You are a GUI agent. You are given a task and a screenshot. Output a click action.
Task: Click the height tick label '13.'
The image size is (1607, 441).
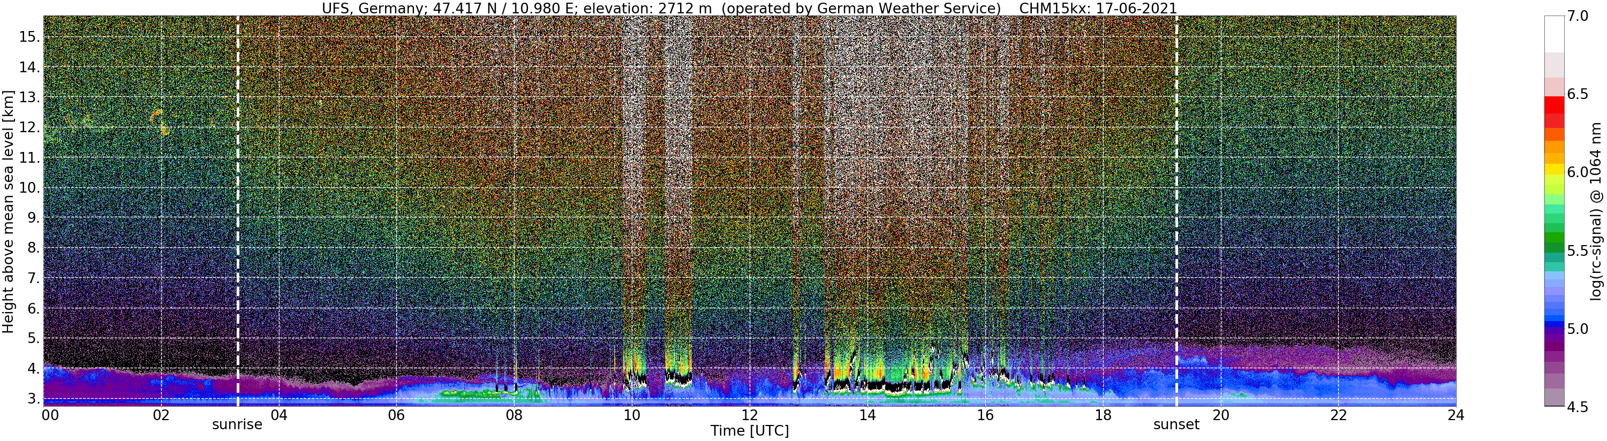(29, 97)
